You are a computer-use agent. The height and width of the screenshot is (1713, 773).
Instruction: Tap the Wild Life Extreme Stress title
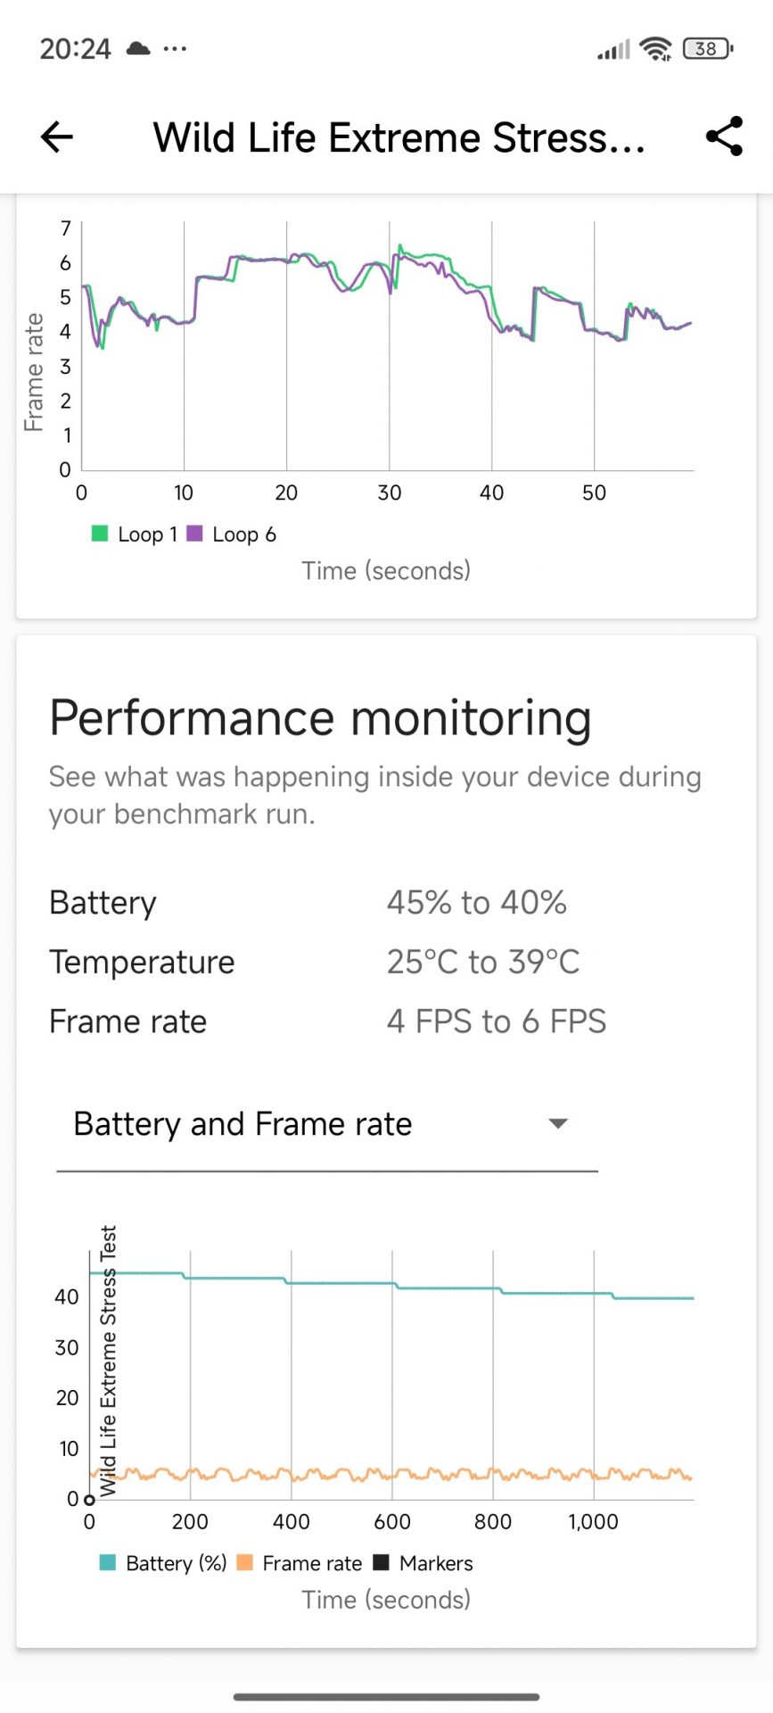pyautogui.click(x=399, y=138)
